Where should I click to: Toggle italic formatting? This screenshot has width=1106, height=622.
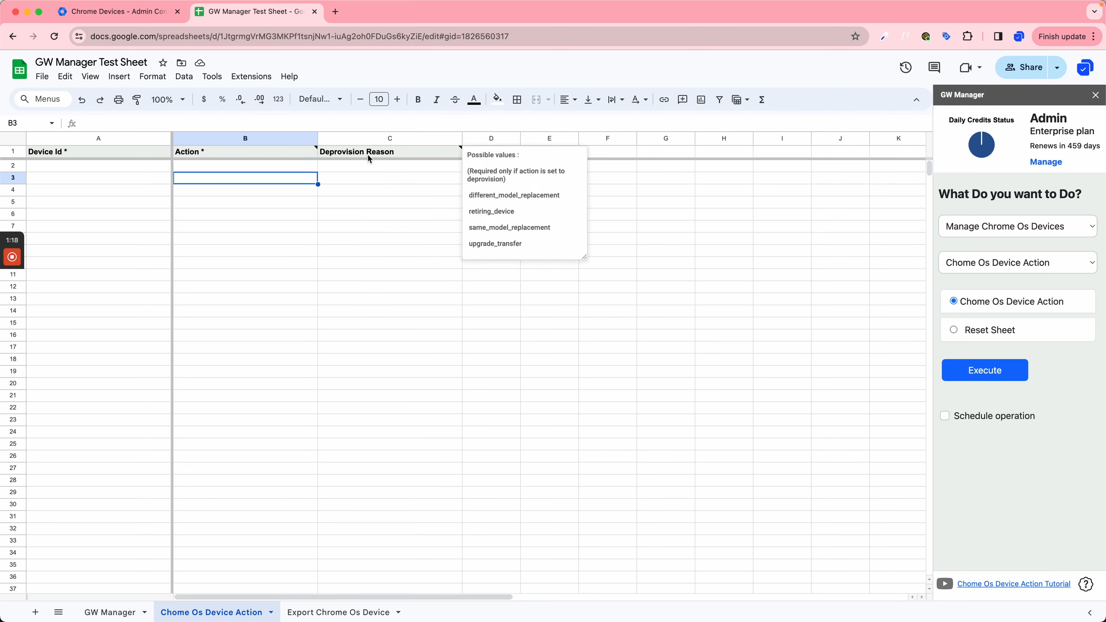pos(436,99)
